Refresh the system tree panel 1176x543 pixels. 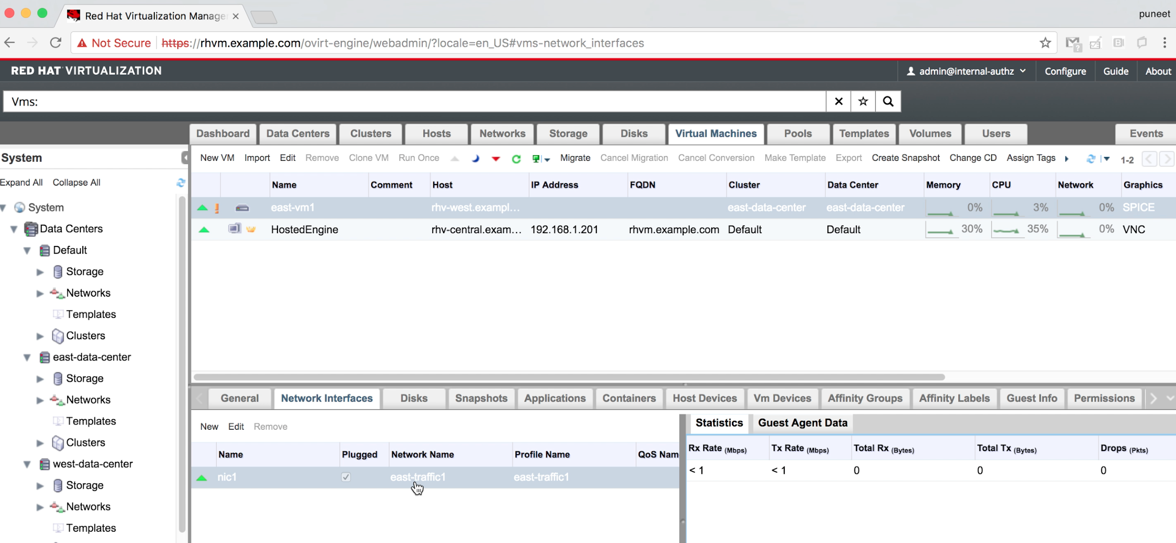click(181, 182)
